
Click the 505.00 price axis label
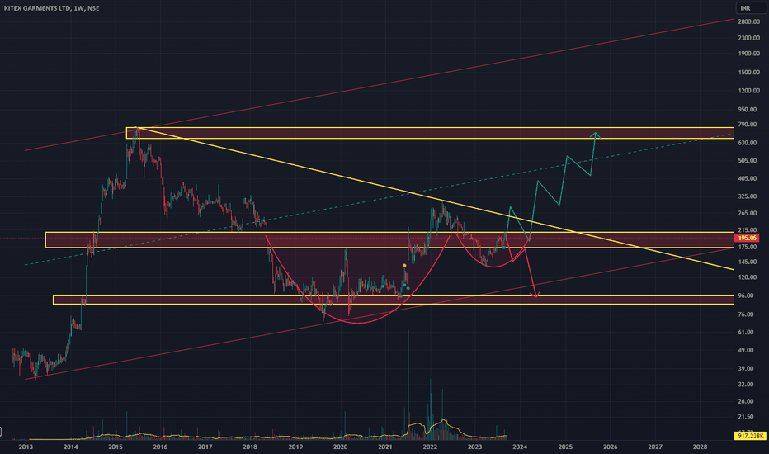748,160
